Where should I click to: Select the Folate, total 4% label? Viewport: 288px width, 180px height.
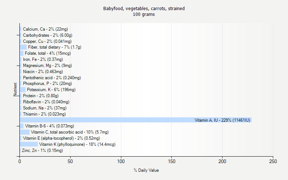pos(48,53)
